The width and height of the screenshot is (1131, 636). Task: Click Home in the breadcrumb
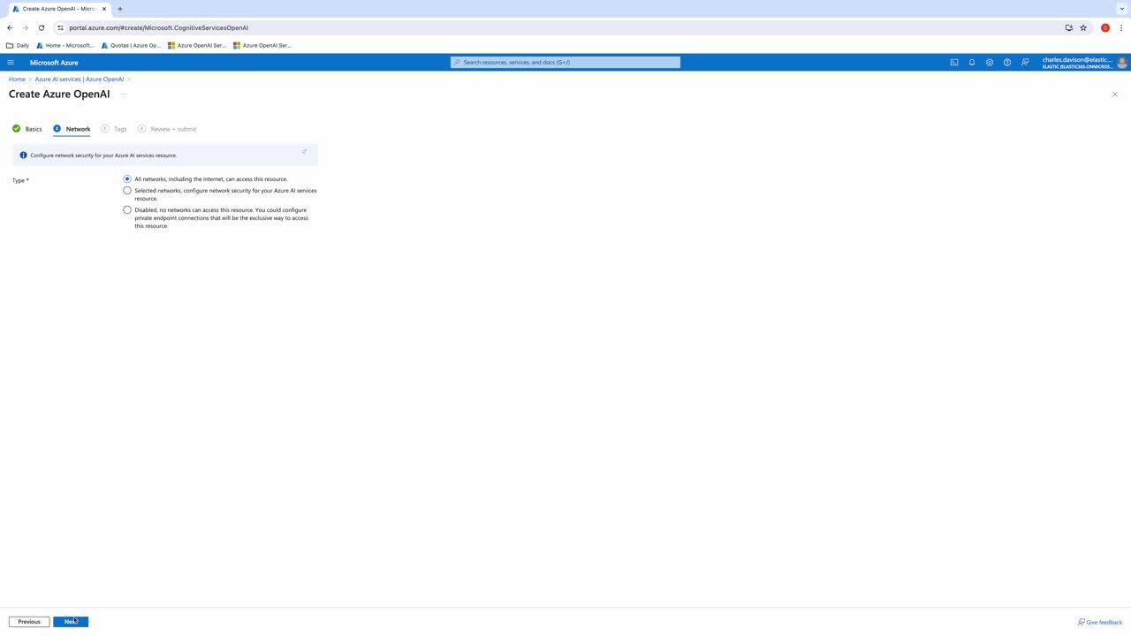pyautogui.click(x=17, y=79)
